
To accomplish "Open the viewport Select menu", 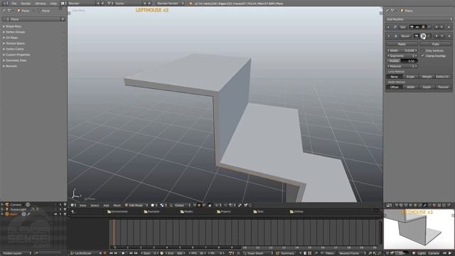I will (95, 206).
